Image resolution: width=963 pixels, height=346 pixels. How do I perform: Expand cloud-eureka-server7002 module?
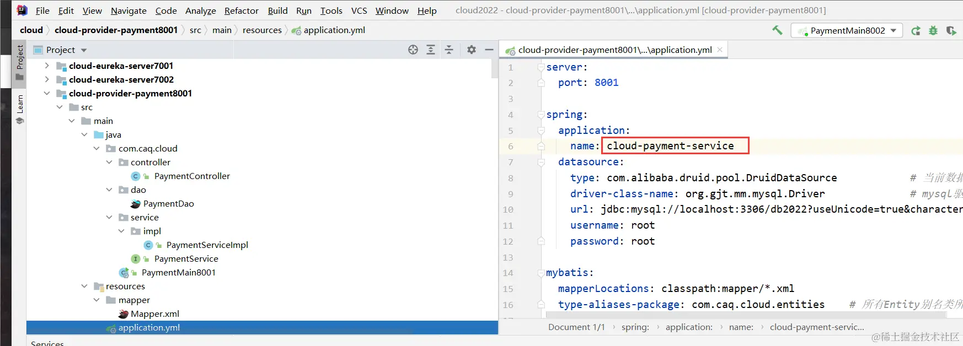pyautogui.click(x=47, y=79)
